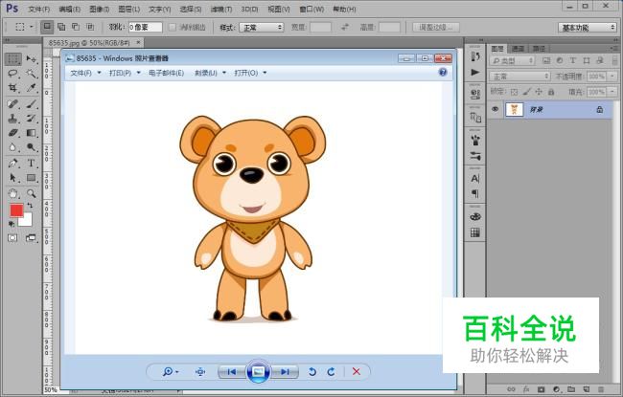The width and height of the screenshot is (623, 397).
Task: Open the 基本功能 workspace dropdown
Action: point(588,28)
